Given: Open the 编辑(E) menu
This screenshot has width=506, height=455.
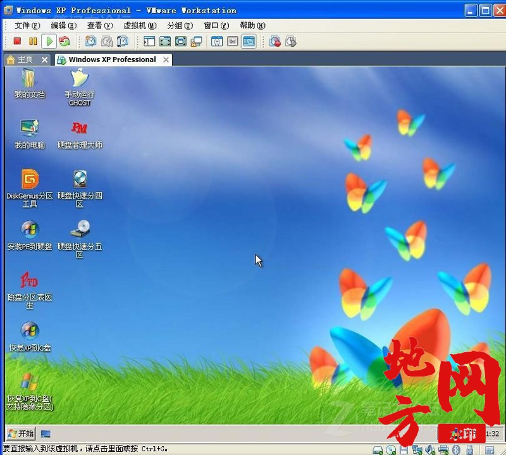Looking at the screenshot, I should pos(64,25).
